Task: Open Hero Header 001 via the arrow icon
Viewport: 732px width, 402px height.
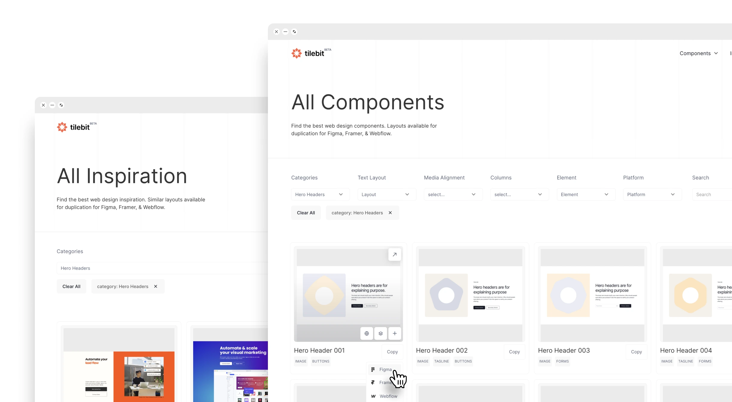Action: (395, 254)
